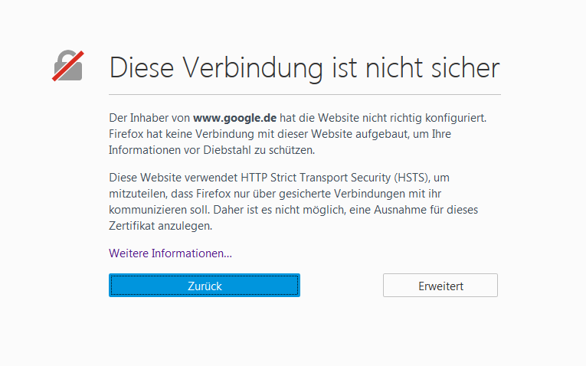Image resolution: width=586 pixels, height=366 pixels.
Task: Click the paragraph starting with Der Inhaber von
Action: pyautogui.click(x=299, y=134)
